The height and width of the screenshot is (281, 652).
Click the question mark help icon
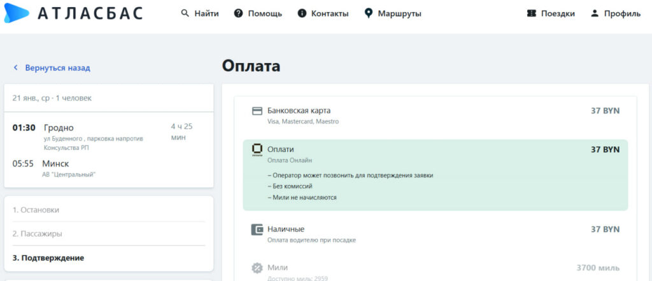pos(239,13)
